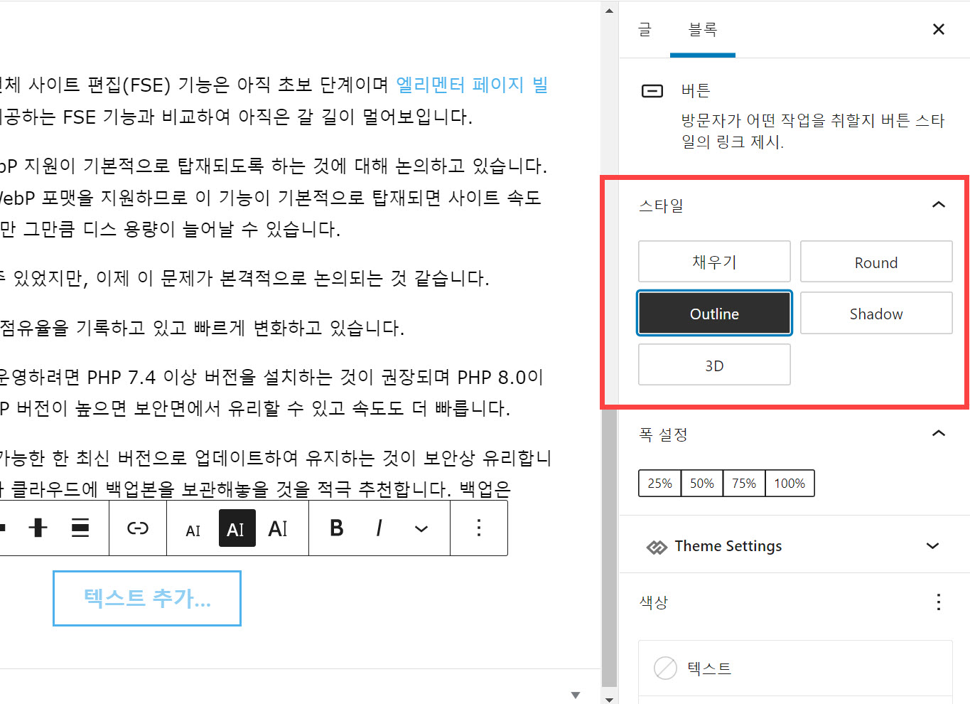Apply italic formatting in the toolbar
Screen dimensions: 970x704
coord(379,528)
